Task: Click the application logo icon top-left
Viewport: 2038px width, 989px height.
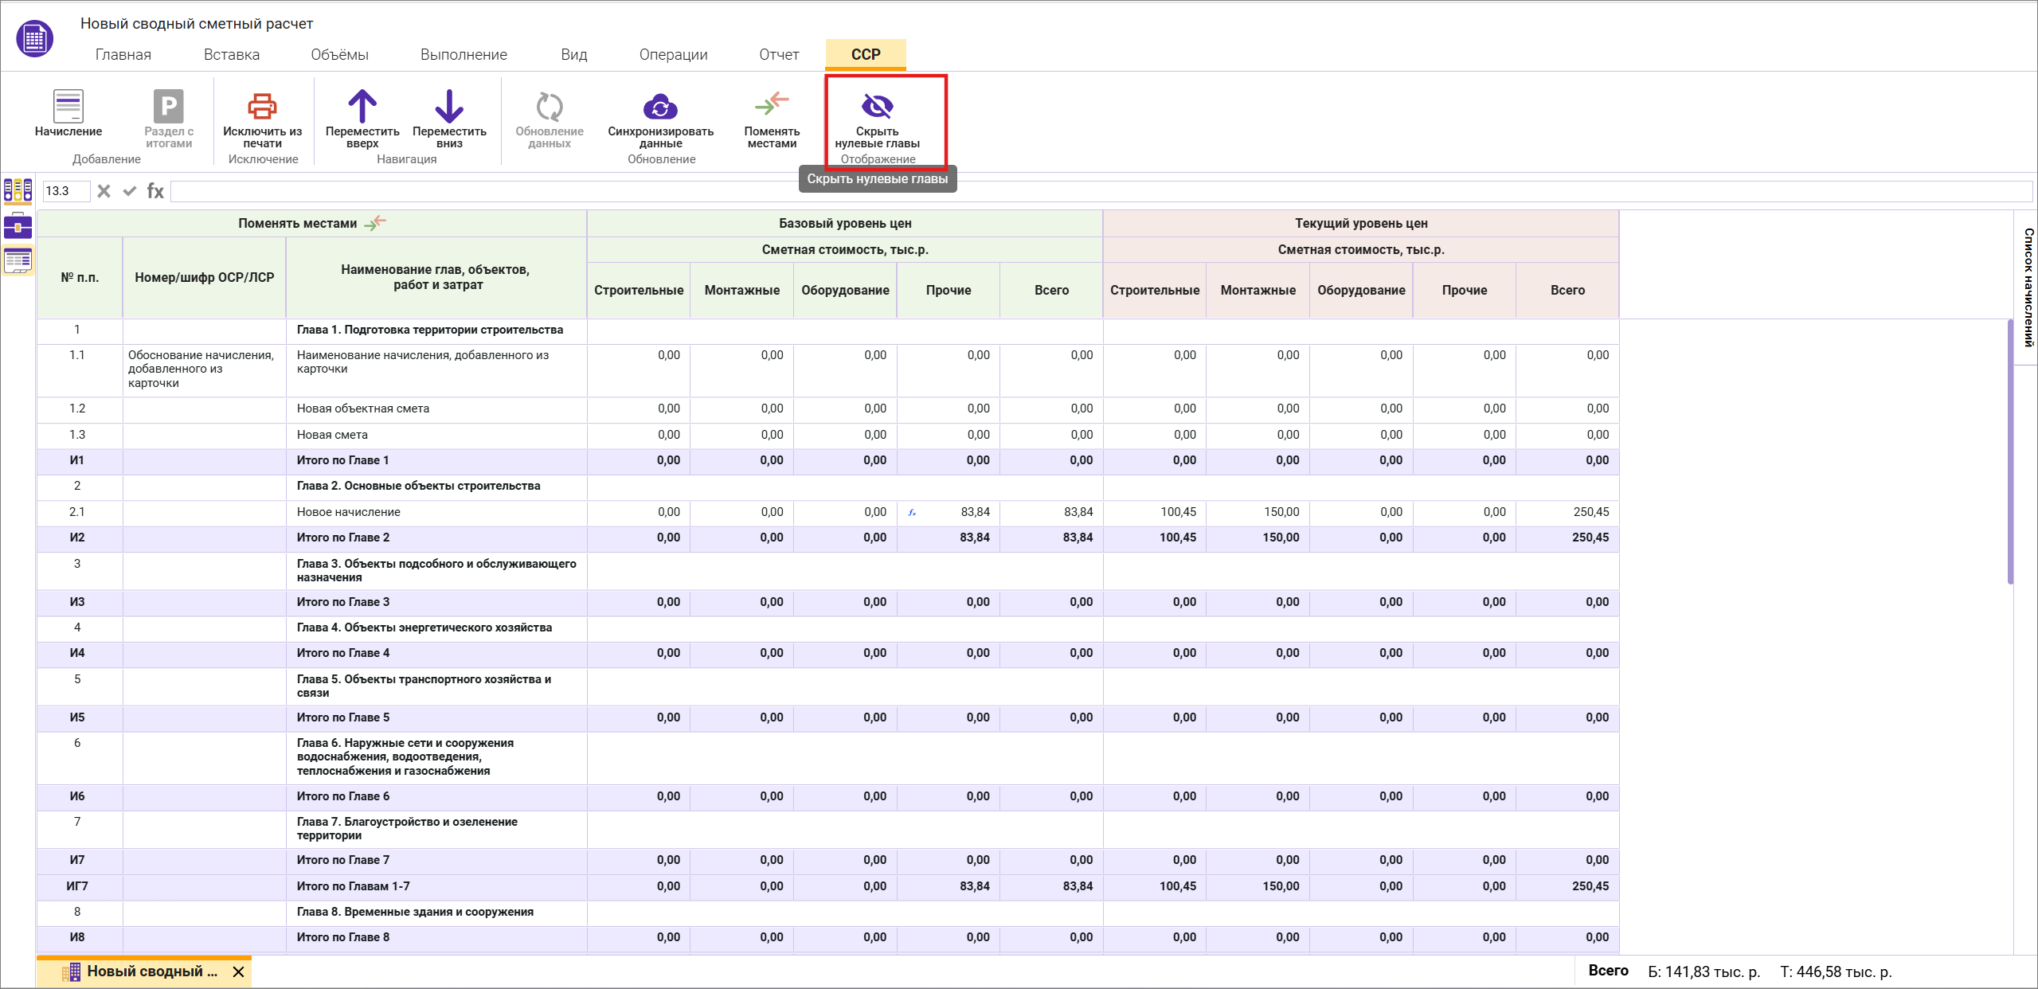Action: point(34,38)
